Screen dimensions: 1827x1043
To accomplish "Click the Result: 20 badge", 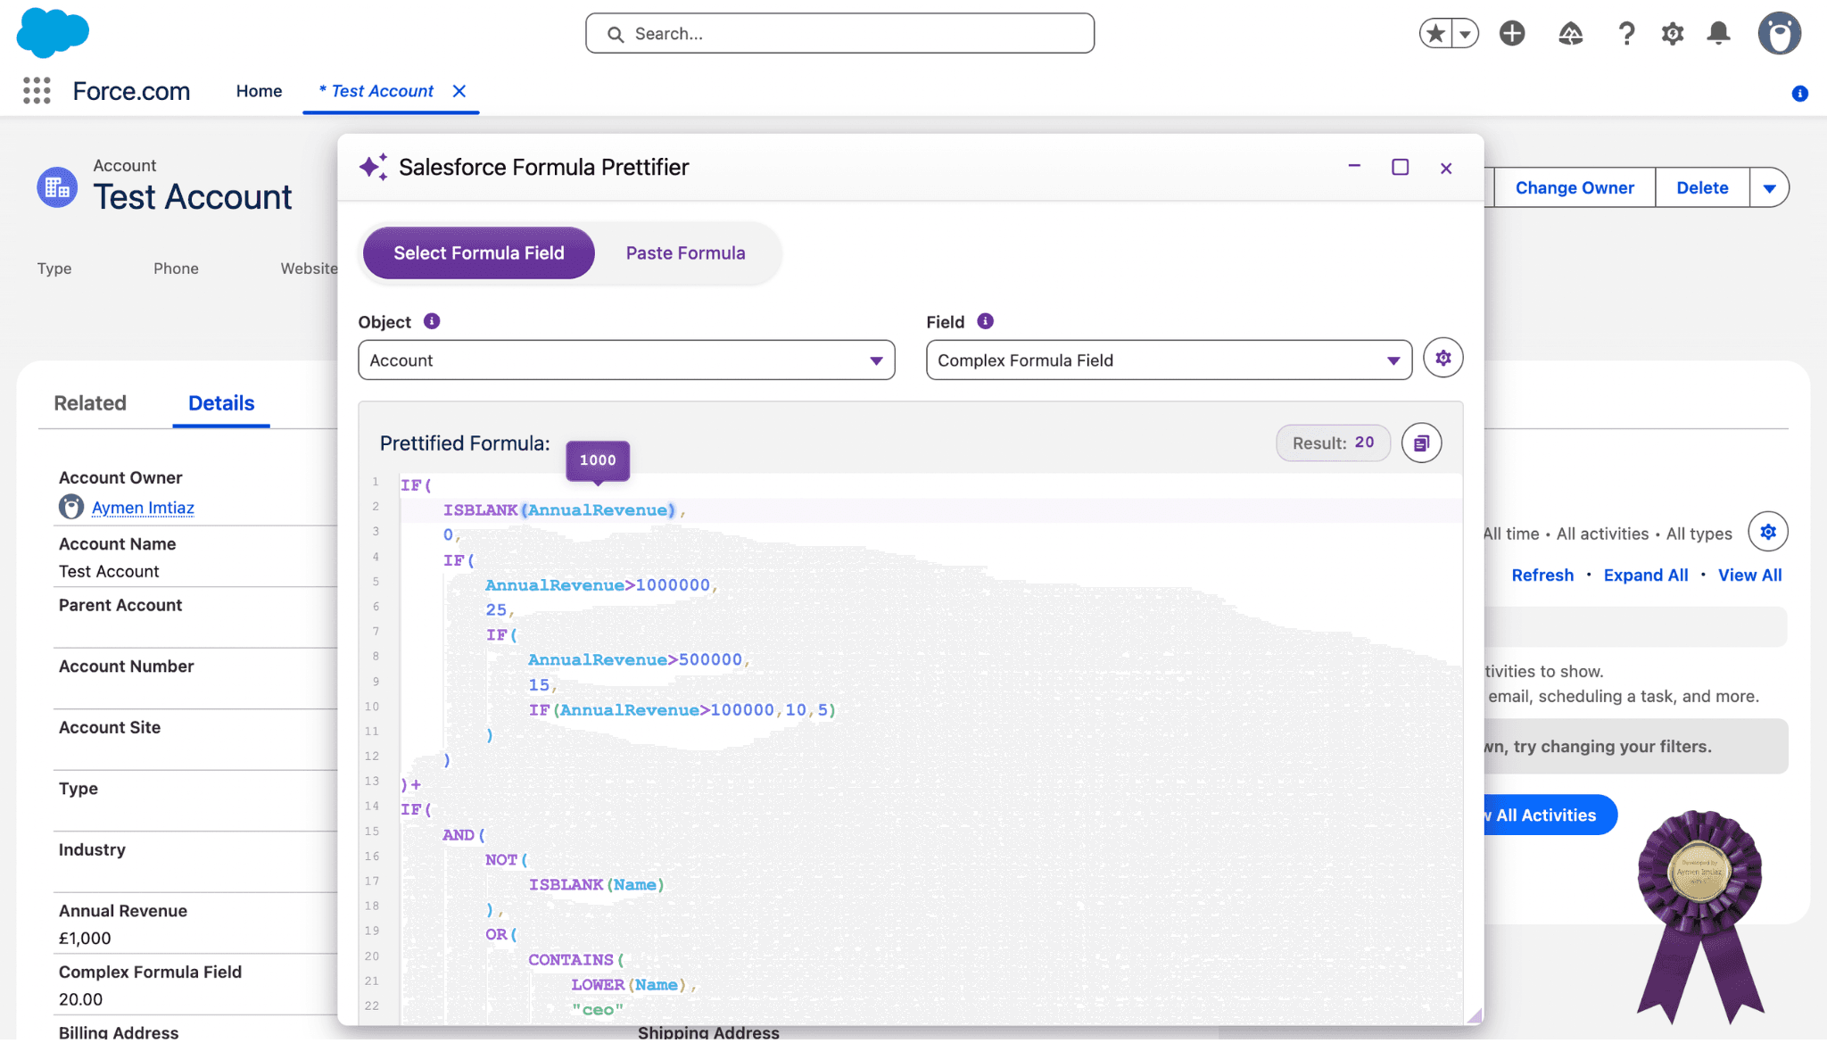I will (1333, 443).
